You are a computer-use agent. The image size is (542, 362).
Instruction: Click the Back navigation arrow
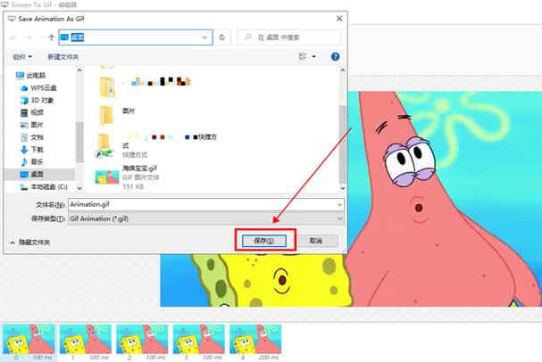13,37
